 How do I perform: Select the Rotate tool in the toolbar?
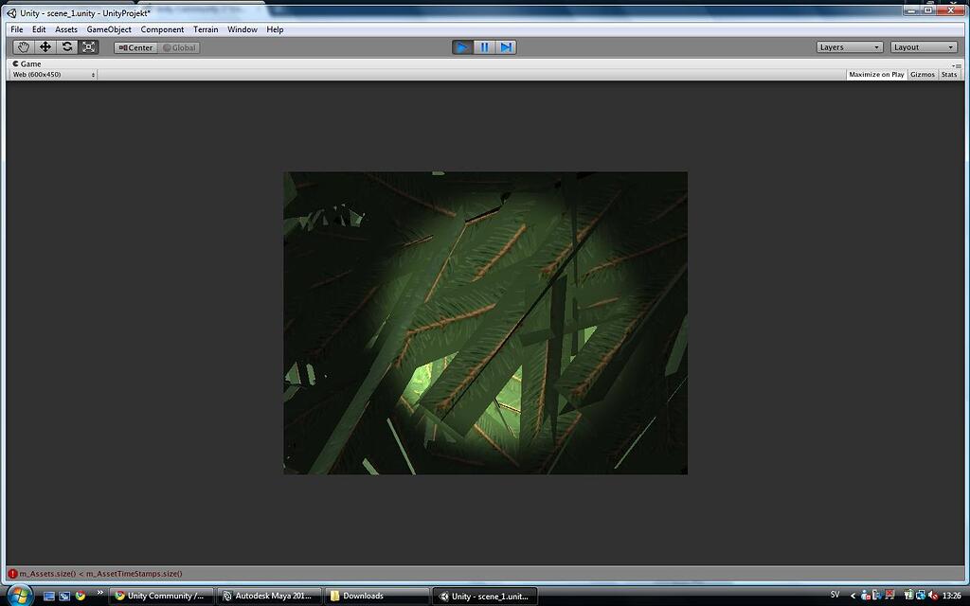pos(67,46)
